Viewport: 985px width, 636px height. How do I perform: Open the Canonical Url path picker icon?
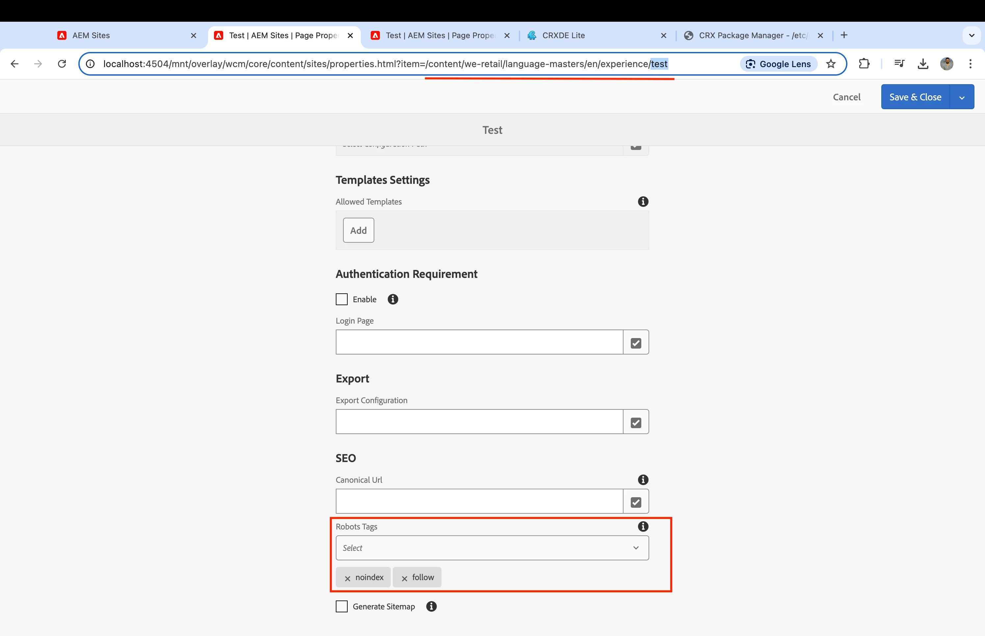click(x=636, y=502)
